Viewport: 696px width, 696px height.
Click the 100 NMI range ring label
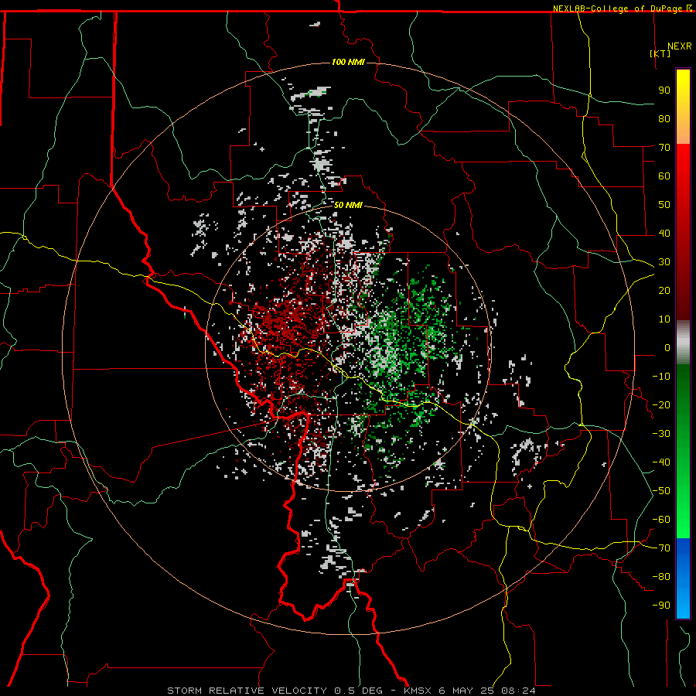348,62
